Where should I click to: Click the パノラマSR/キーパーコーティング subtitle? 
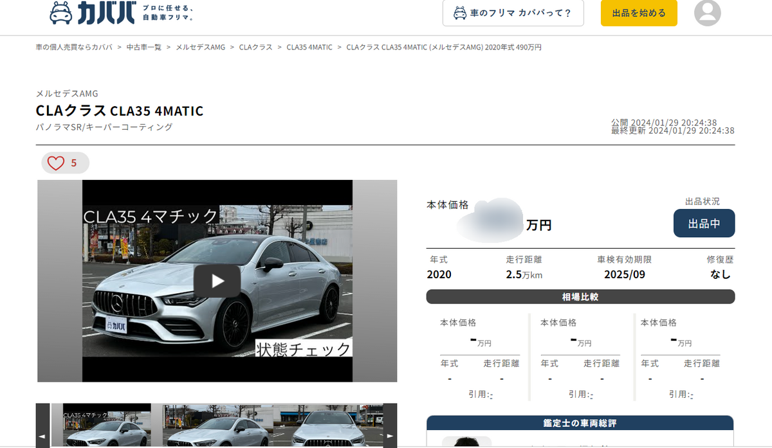point(104,127)
